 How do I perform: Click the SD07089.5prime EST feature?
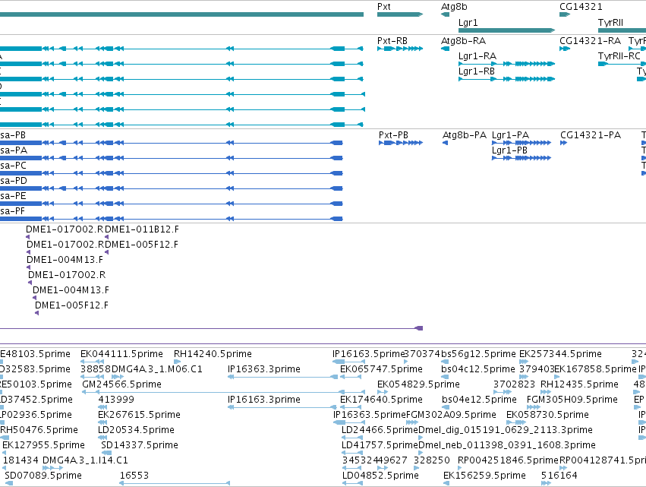[8, 483]
